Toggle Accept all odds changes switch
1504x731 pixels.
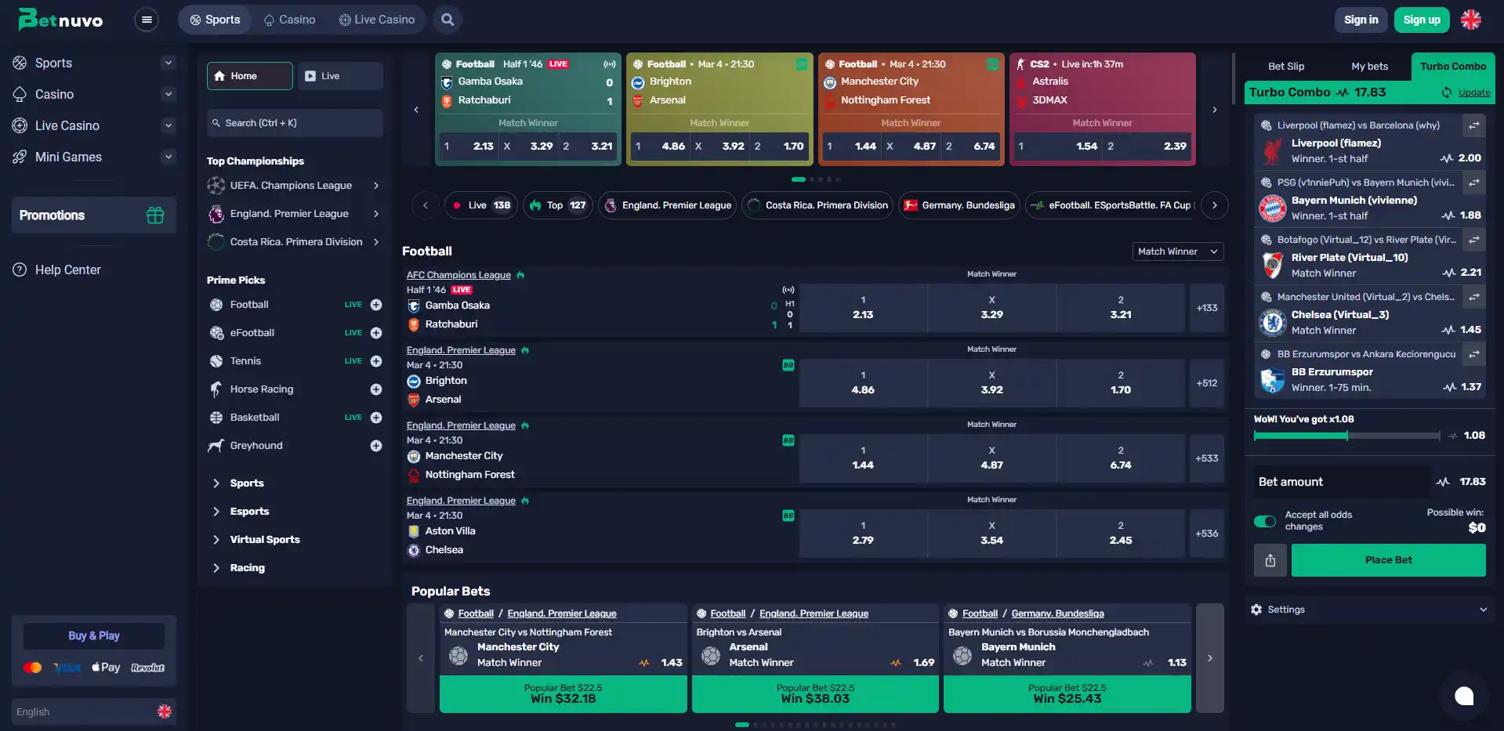click(x=1265, y=521)
